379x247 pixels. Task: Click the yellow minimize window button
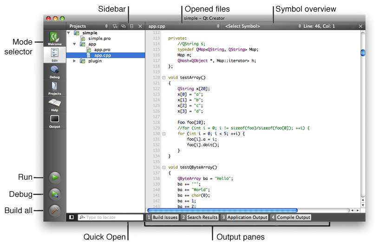(x=55, y=19)
